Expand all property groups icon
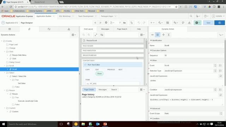This screenshot has height=127, width=226. tap(168, 35)
